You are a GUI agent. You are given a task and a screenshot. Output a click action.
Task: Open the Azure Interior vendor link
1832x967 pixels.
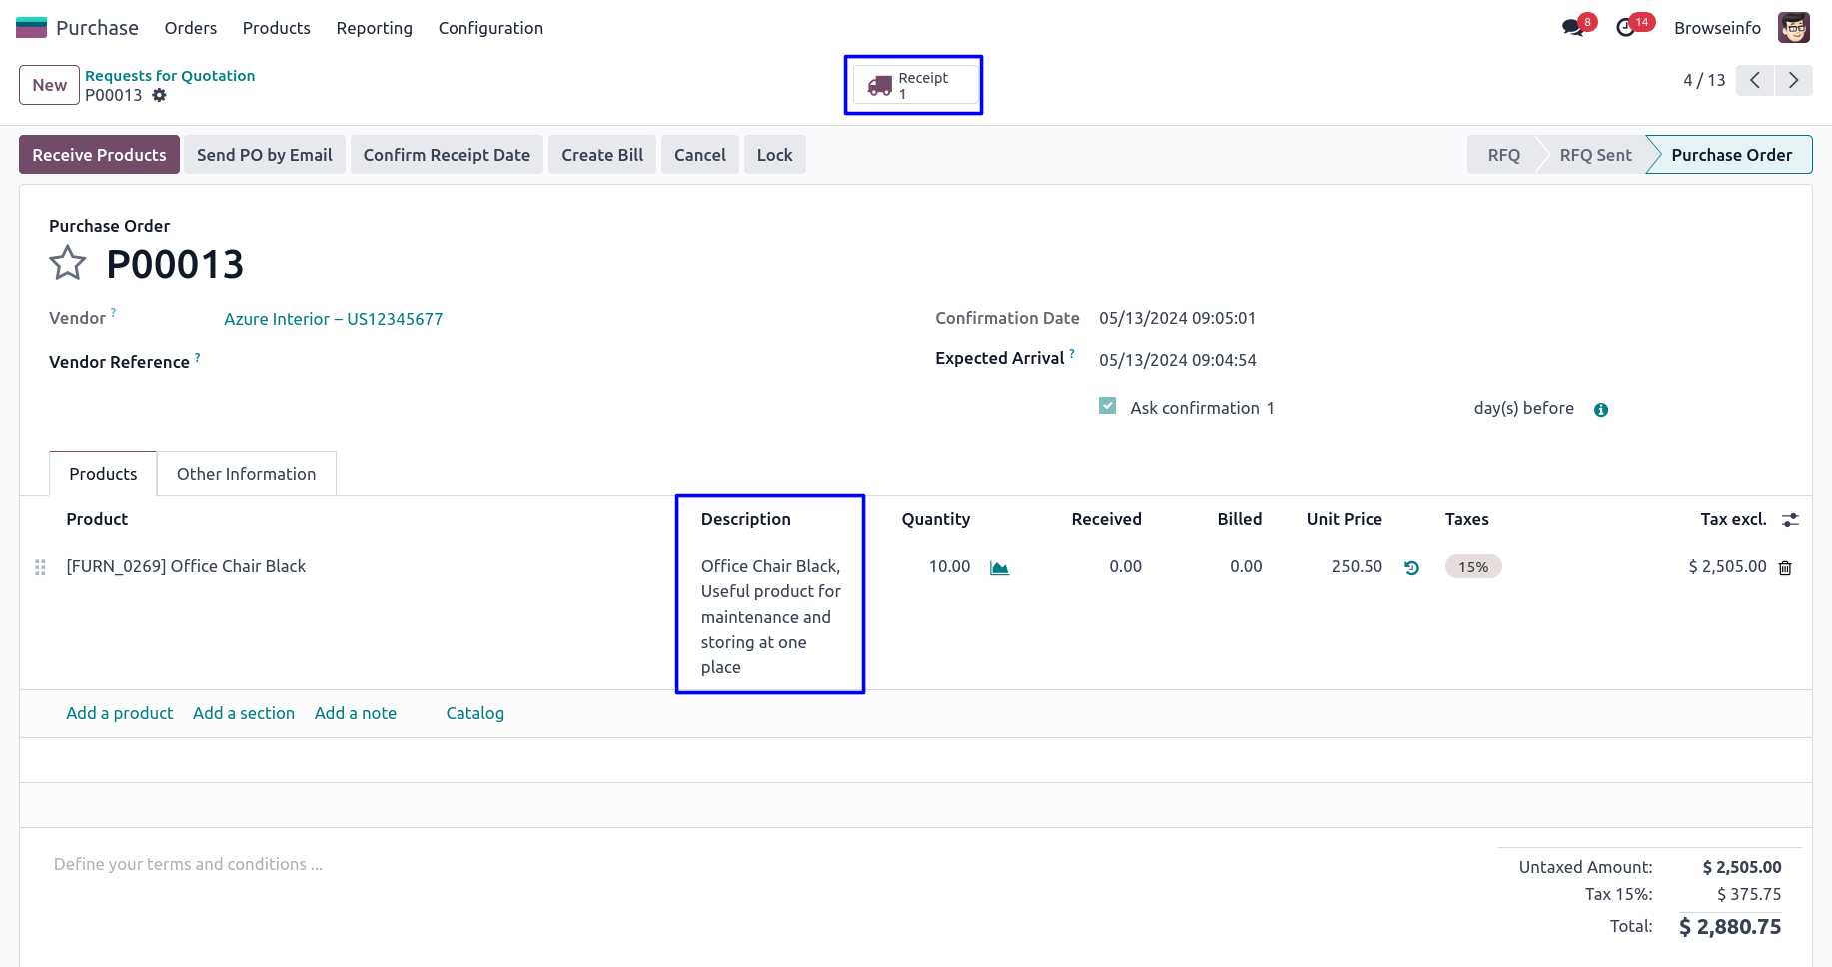pos(333,319)
